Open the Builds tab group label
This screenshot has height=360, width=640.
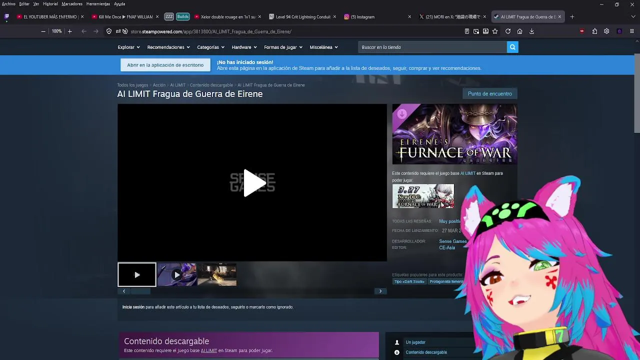pyautogui.click(x=183, y=16)
